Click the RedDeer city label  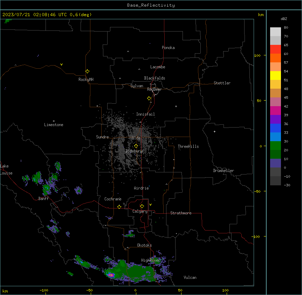tap(154, 89)
